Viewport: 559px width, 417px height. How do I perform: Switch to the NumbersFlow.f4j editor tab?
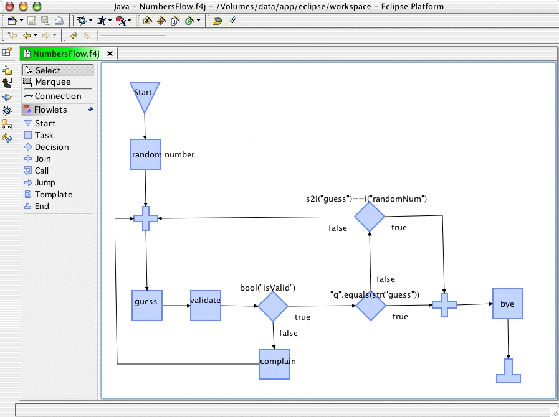[x=65, y=54]
